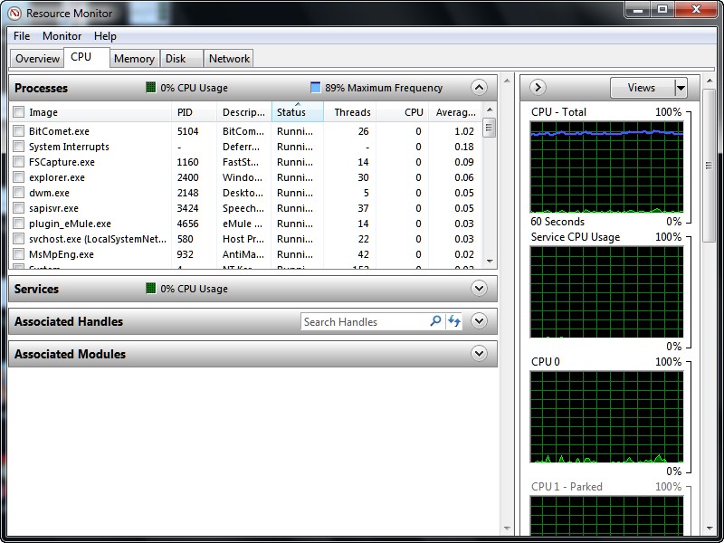Image resolution: width=724 pixels, height=543 pixels.
Task: Check the BitComet.exe checkbox
Action: pyautogui.click(x=18, y=130)
